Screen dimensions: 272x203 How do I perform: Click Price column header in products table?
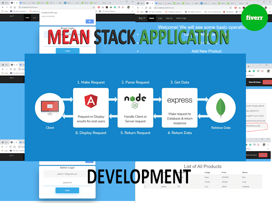[224, 173]
